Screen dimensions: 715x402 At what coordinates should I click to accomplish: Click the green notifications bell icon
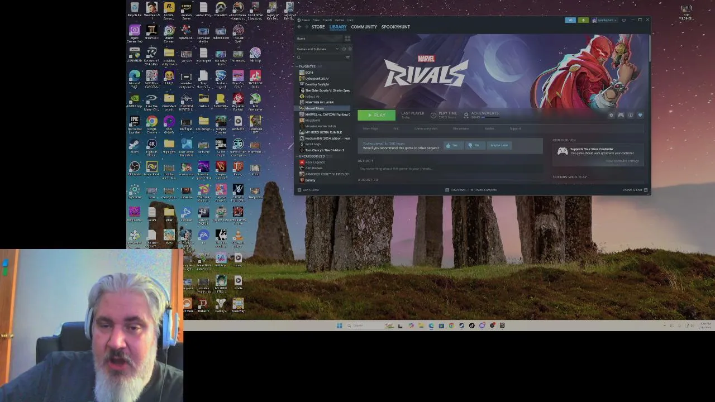[x=583, y=20]
